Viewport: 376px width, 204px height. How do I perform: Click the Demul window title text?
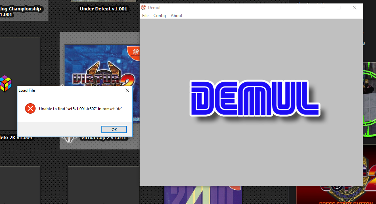click(154, 8)
